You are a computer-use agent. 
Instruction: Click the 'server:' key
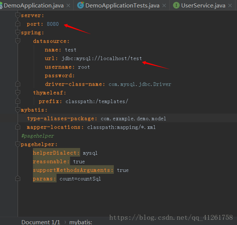click(32, 15)
